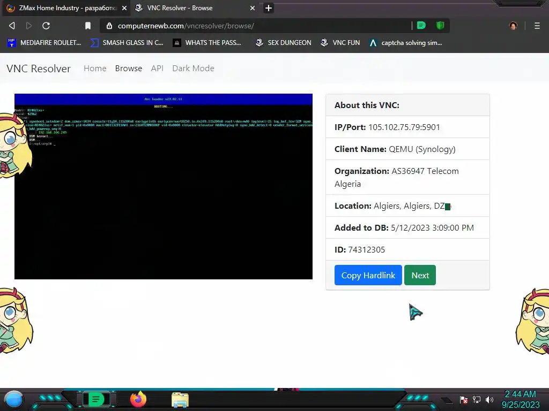This screenshot has height=411, width=549.
Task: Toggle Dark Mode in the navbar
Action: tap(193, 68)
